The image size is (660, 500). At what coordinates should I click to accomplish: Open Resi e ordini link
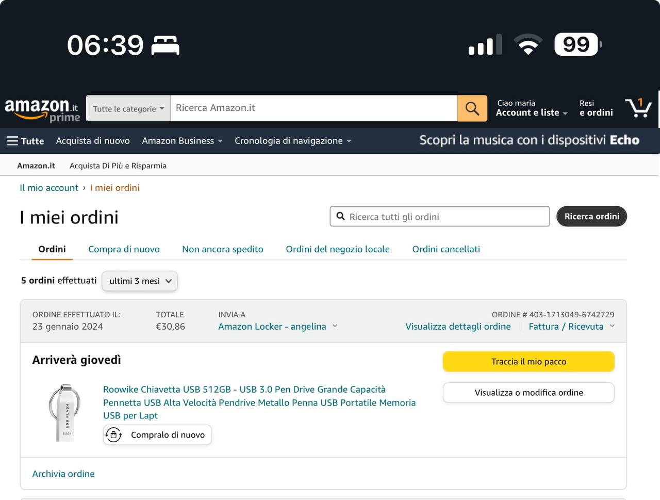click(596, 108)
